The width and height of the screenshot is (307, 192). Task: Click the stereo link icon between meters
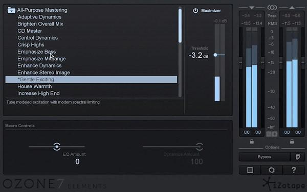coord(272,8)
